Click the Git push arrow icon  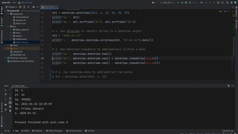tap(214, 3)
